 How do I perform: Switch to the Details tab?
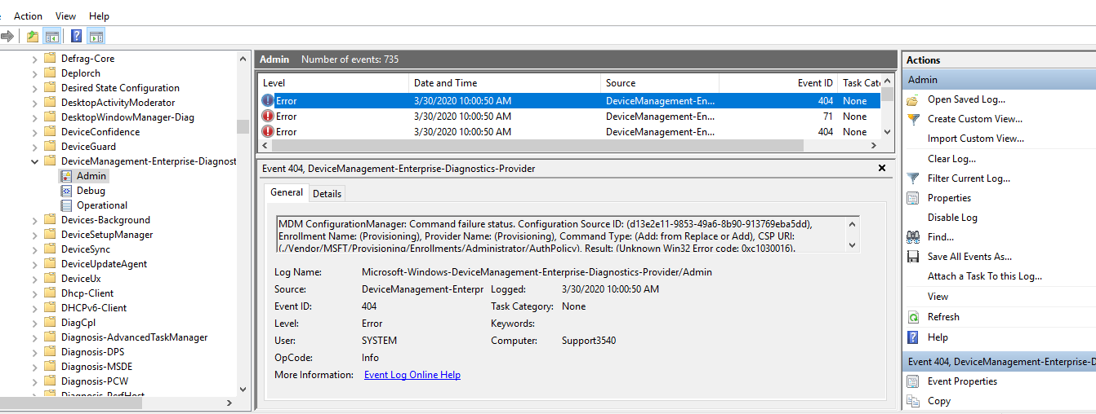coord(327,193)
